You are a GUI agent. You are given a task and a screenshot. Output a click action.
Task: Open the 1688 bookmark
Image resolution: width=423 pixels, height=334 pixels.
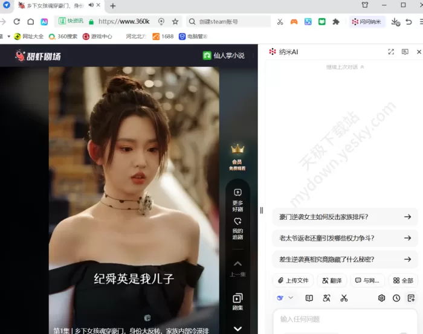[x=163, y=36]
